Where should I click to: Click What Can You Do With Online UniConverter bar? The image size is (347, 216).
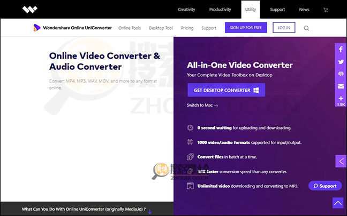pyautogui.click(x=87, y=209)
